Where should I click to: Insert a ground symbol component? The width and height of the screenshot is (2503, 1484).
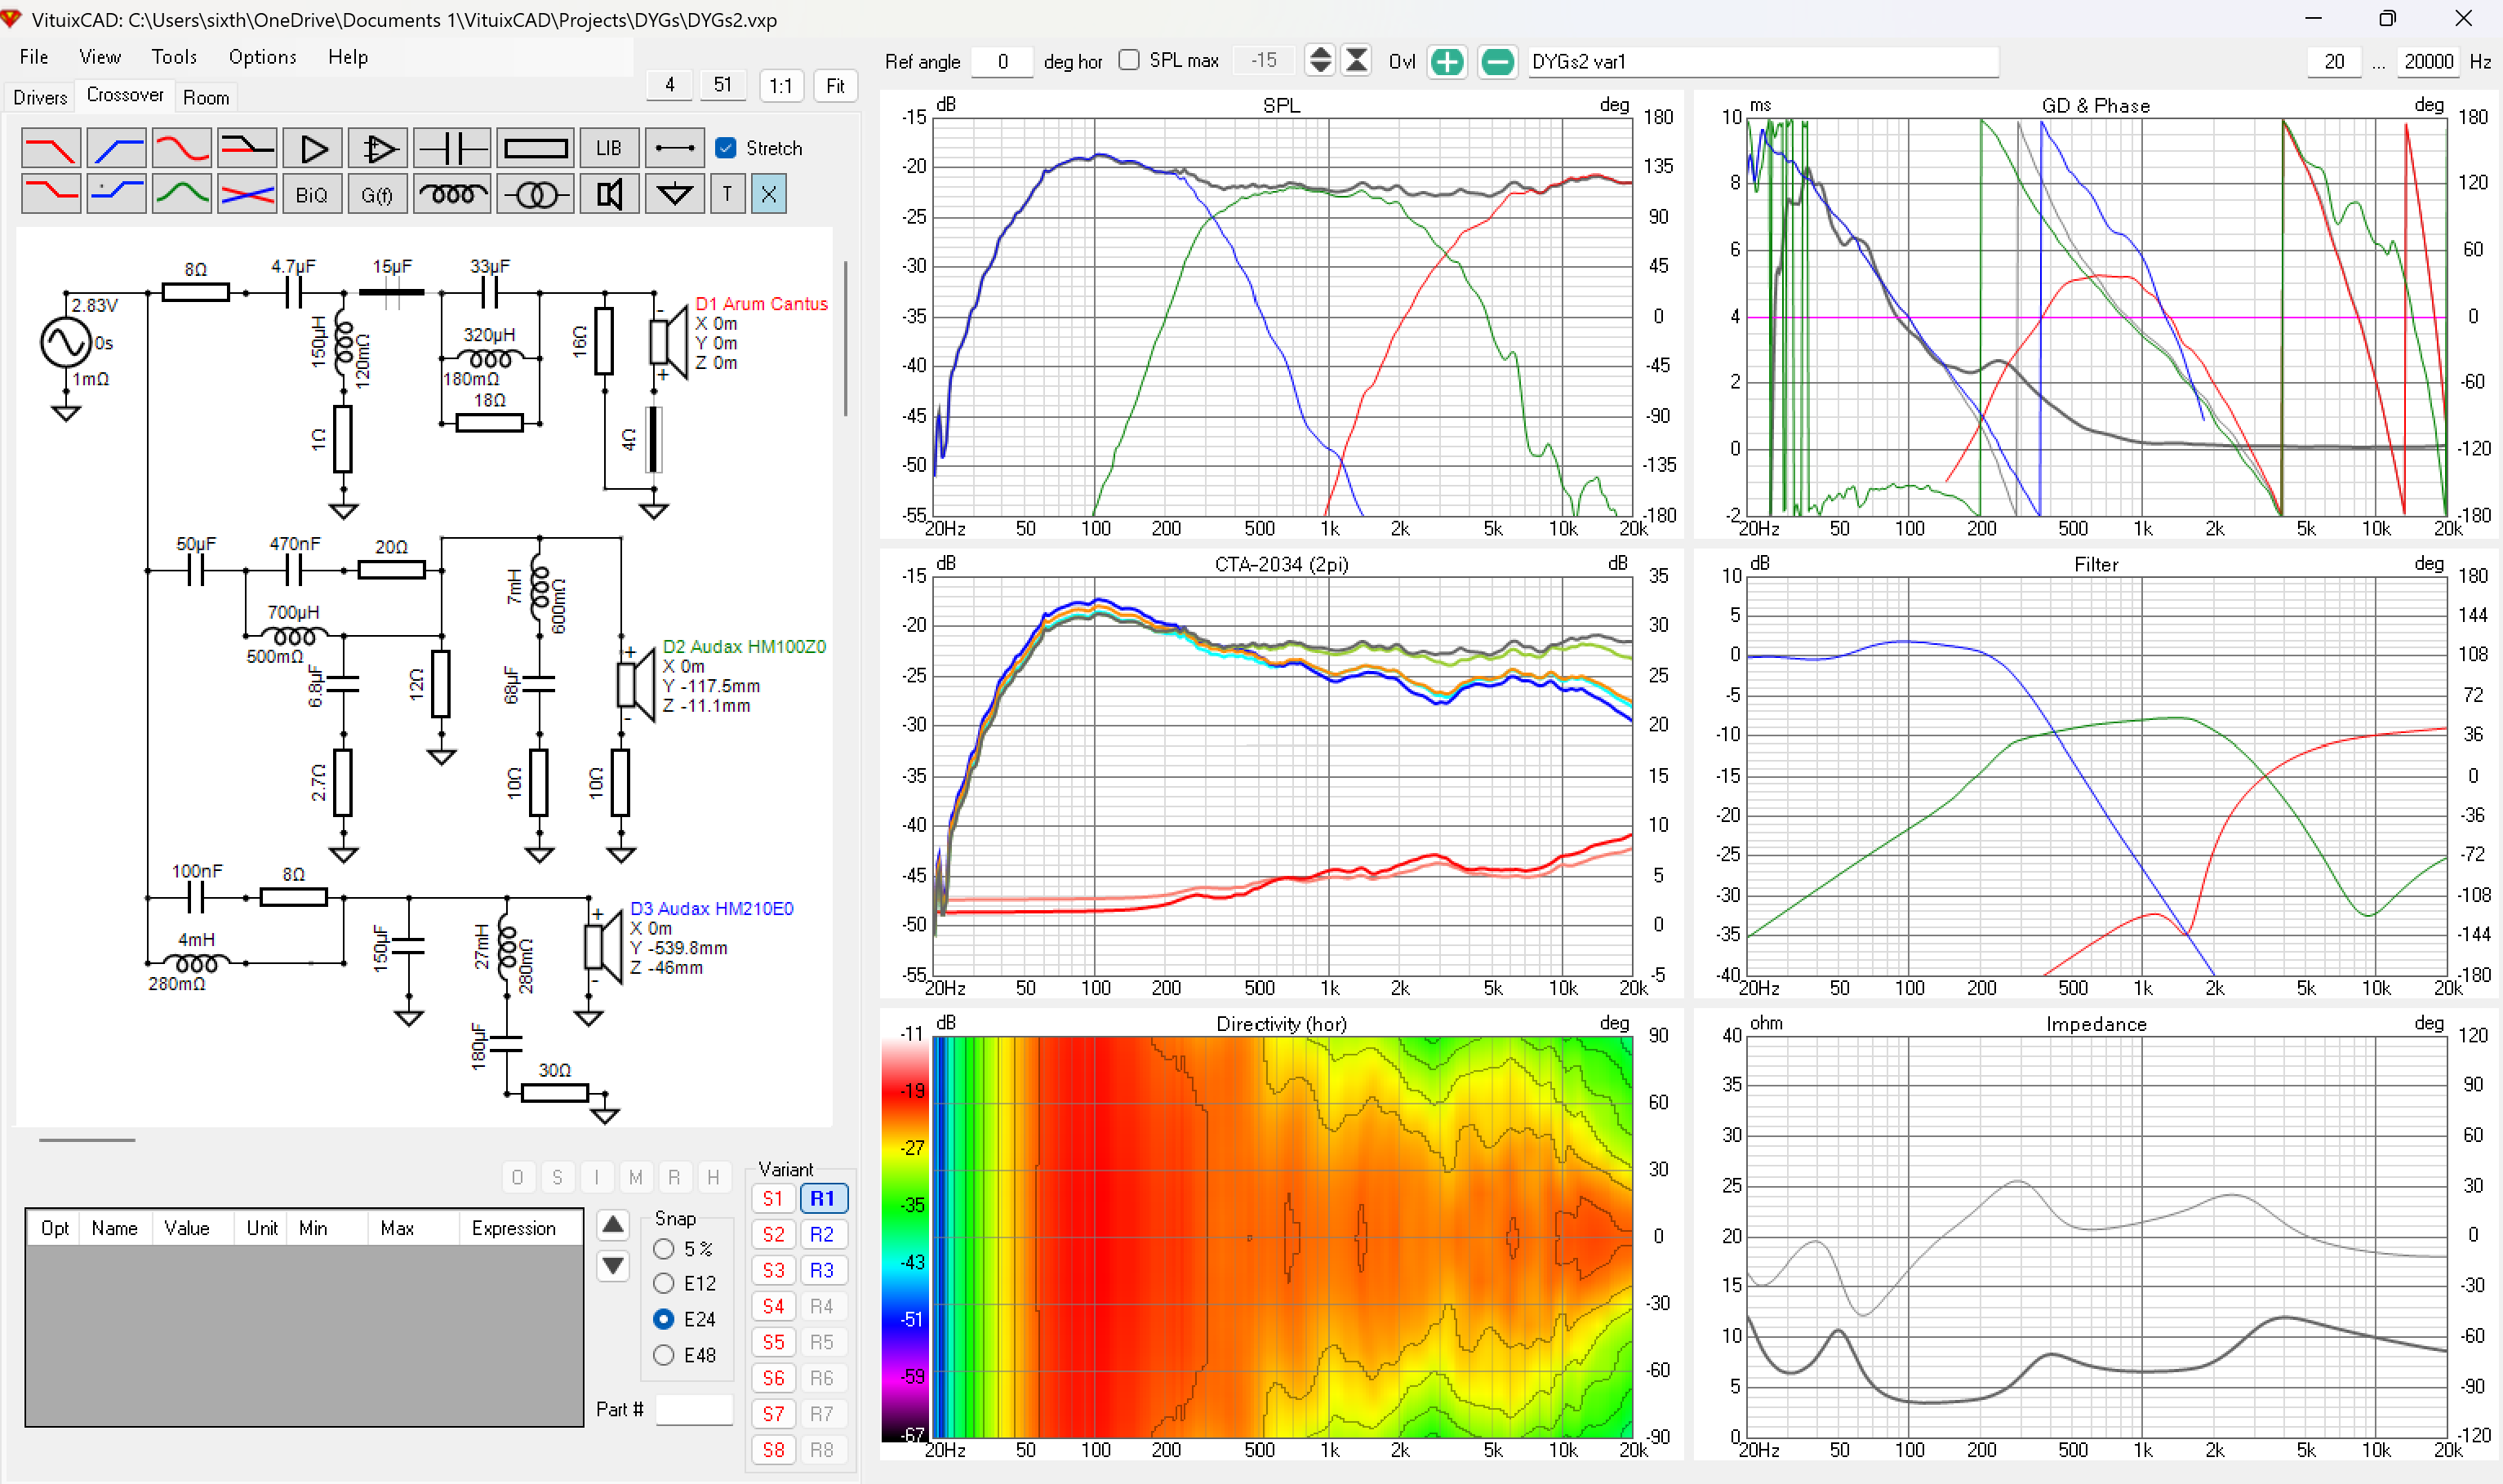point(674,194)
